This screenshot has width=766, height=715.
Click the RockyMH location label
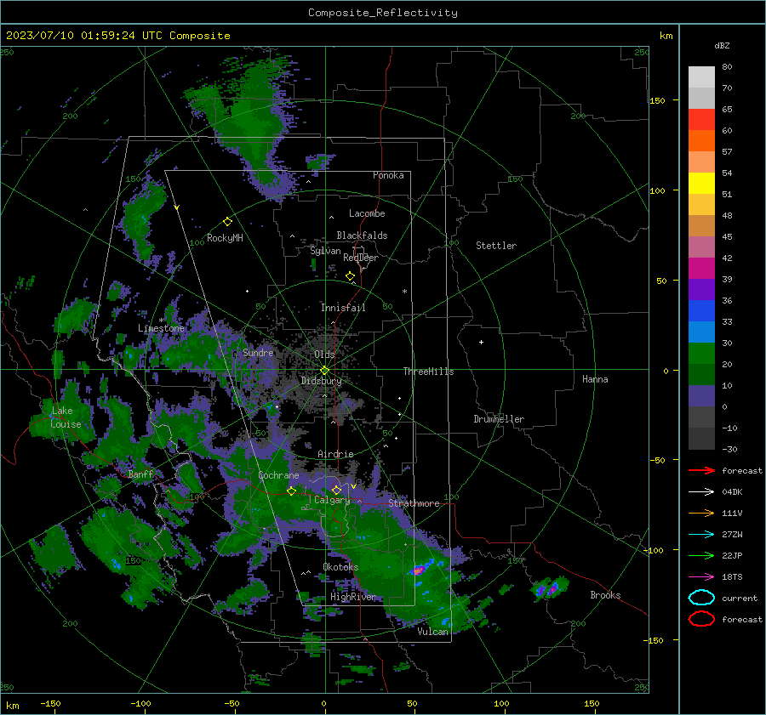(225, 238)
